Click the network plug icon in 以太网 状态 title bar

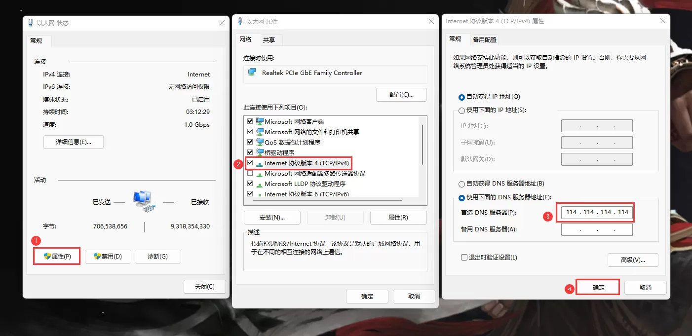30,23
